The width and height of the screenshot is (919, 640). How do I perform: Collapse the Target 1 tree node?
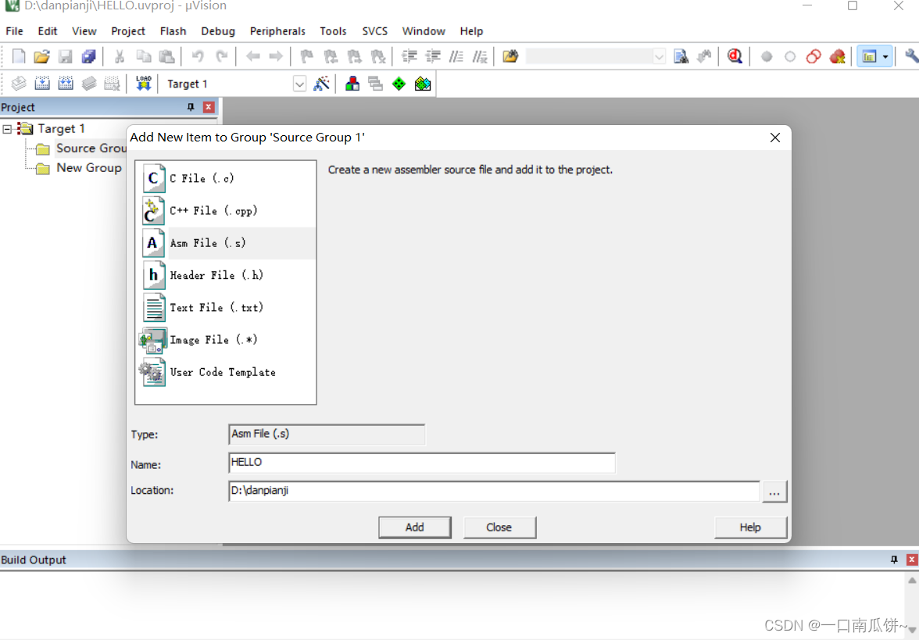(x=7, y=128)
